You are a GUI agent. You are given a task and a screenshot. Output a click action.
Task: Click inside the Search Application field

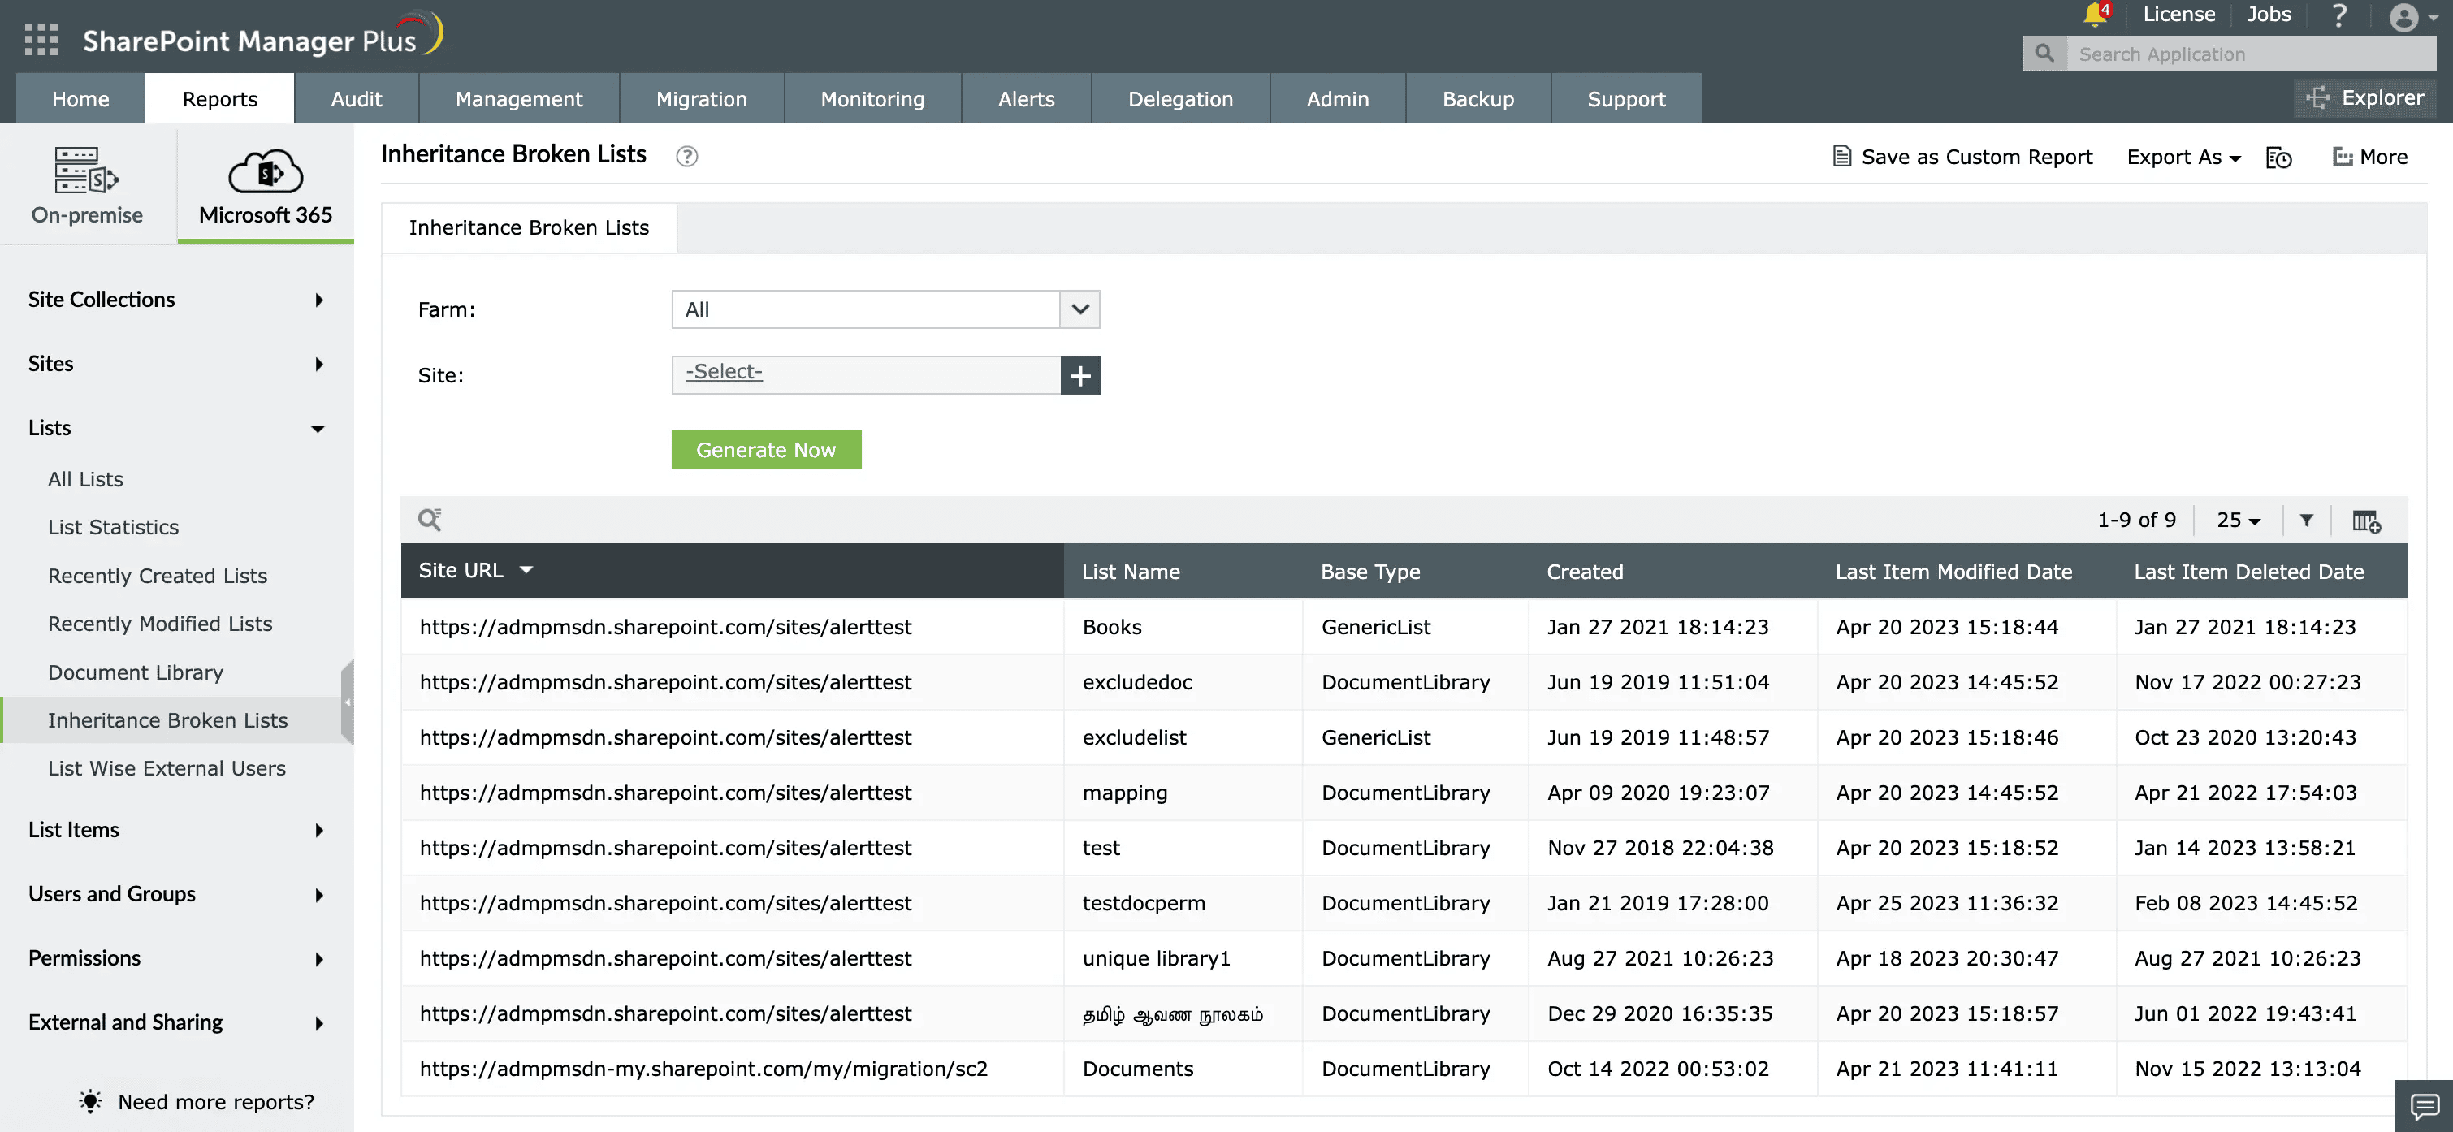click(x=2251, y=54)
